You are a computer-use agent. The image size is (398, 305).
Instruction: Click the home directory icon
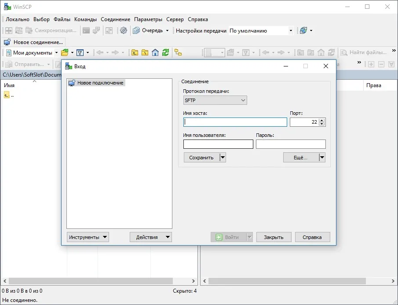coord(155,52)
